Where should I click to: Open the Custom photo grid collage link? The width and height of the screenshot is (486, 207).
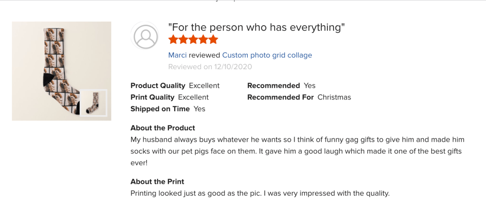coord(267,55)
